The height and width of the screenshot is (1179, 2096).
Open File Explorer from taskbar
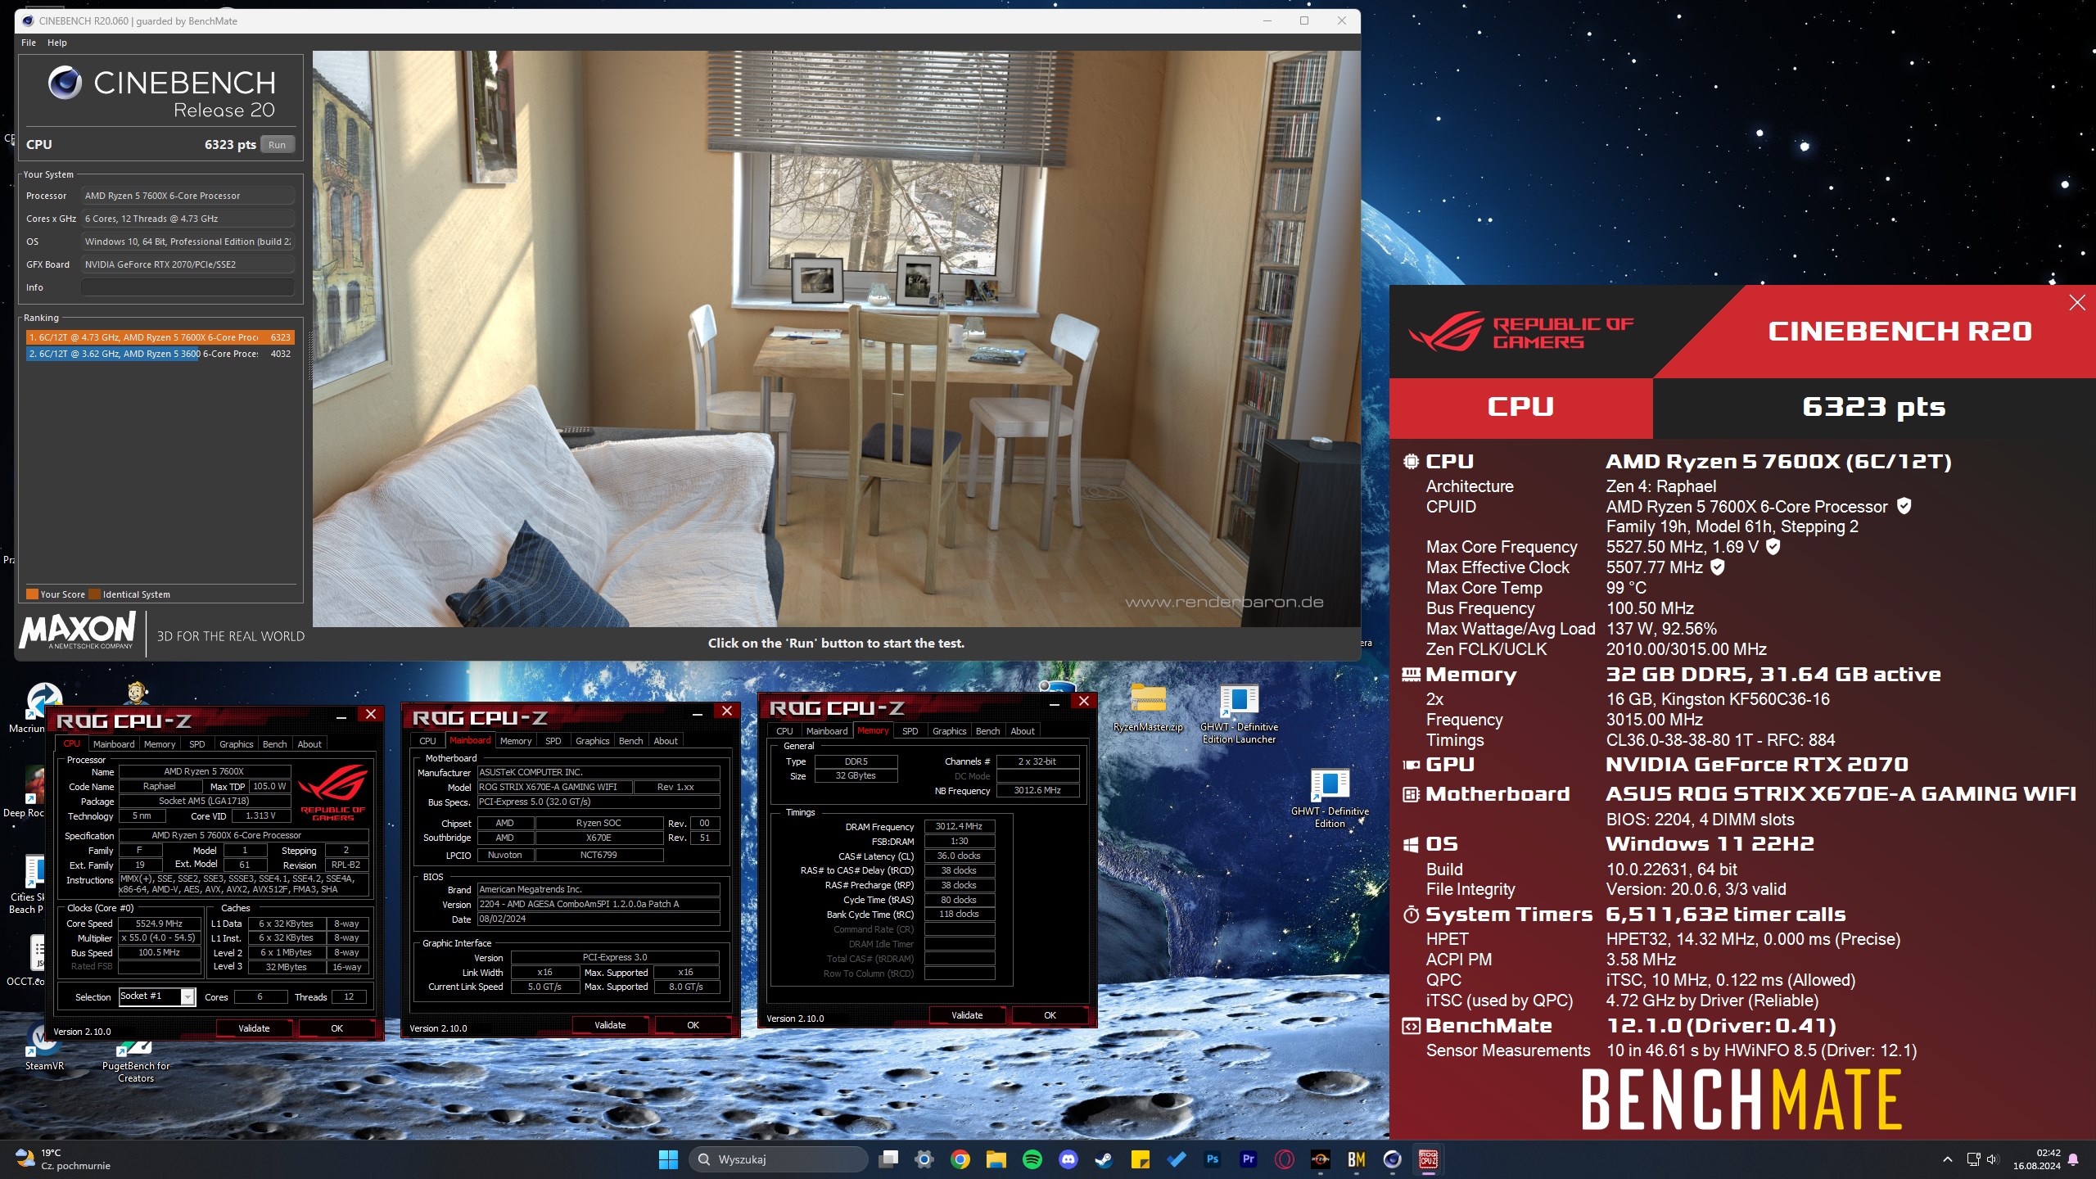click(x=996, y=1159)
